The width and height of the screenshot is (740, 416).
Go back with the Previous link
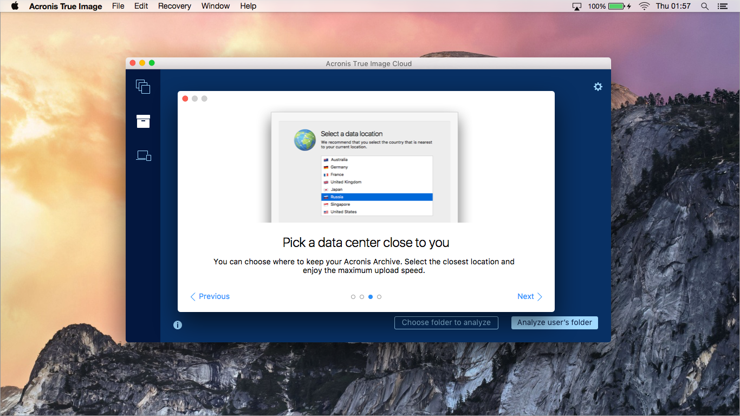pos(210,296)
